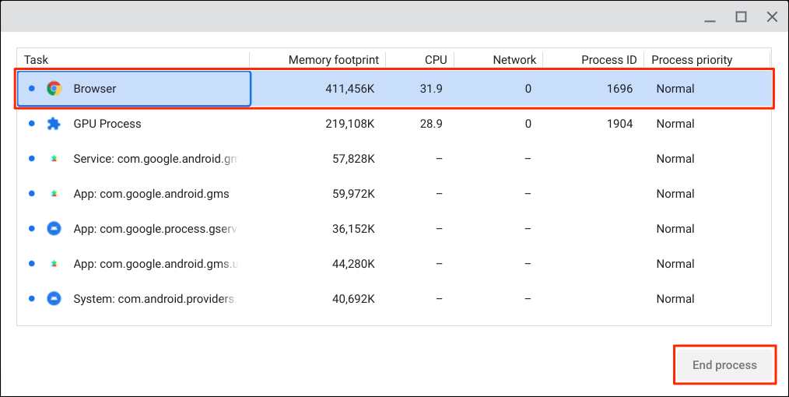Sort by Memory footprint column
This screenshot has height=397, width=789.
[333, 60]
